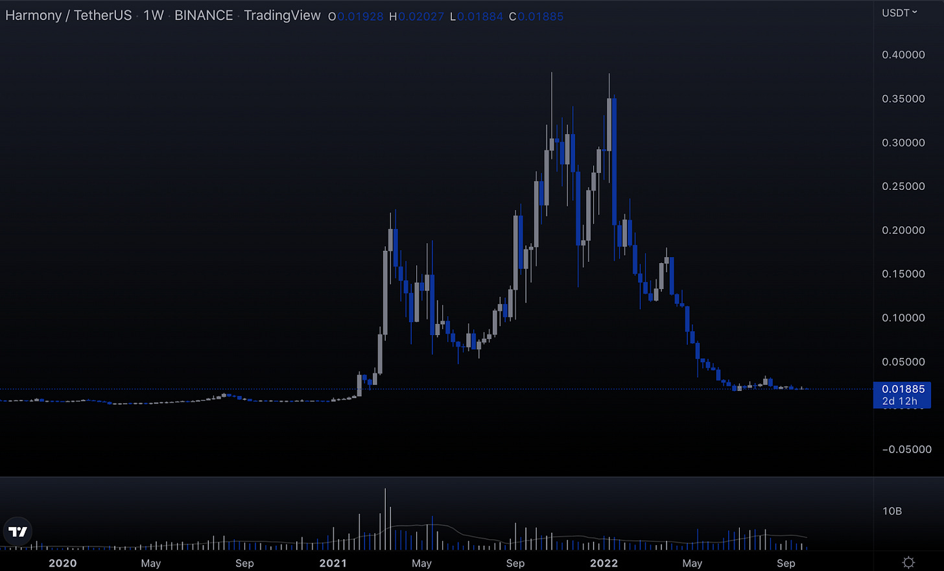Click the 2d 12h countdown label
Viewport: 944px width, 571px height.
coord(900,401)
